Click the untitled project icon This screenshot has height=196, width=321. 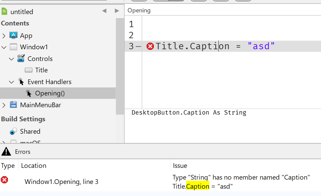(x=4, y=11)
